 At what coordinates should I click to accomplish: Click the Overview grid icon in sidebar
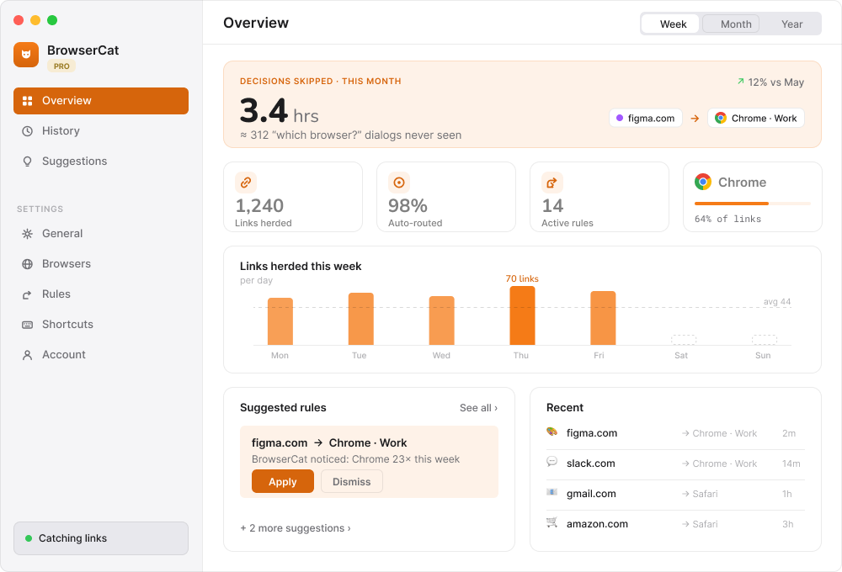coord(28,101)
